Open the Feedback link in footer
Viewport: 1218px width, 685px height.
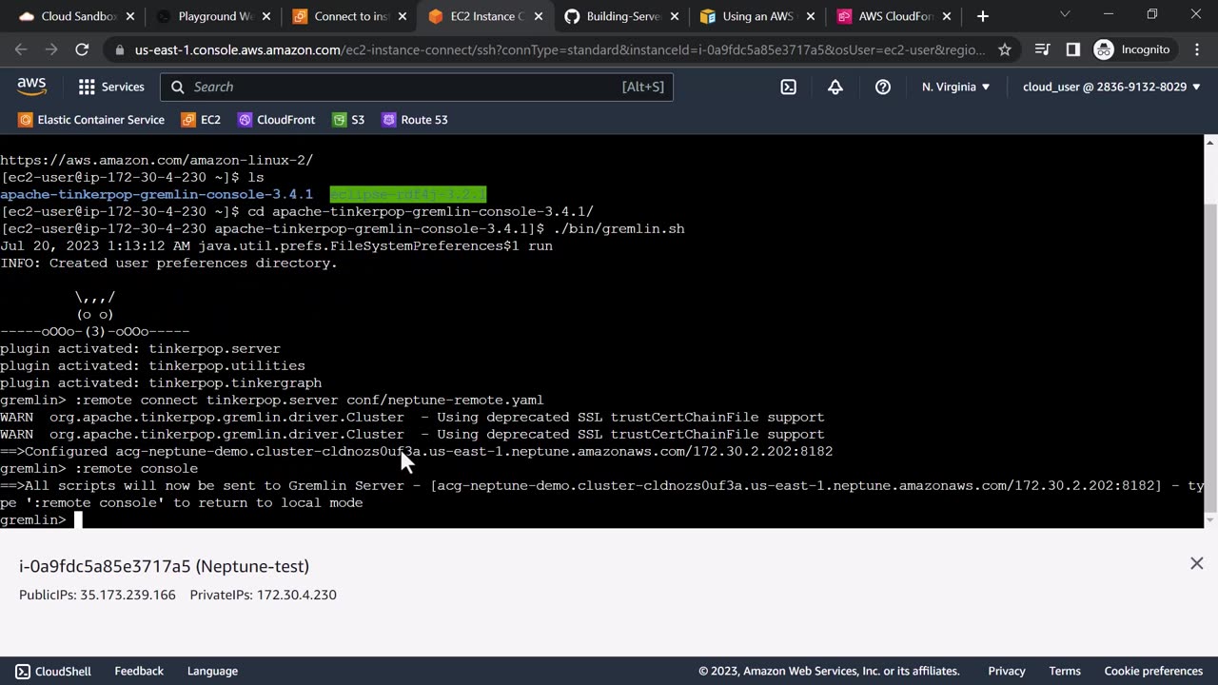click(x=139, y=671)
